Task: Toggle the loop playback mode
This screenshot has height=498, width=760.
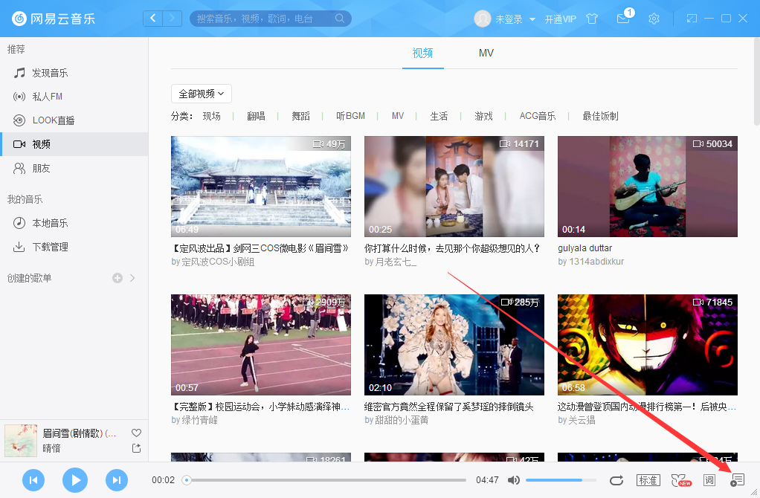Action: click(x=616, y=480)
